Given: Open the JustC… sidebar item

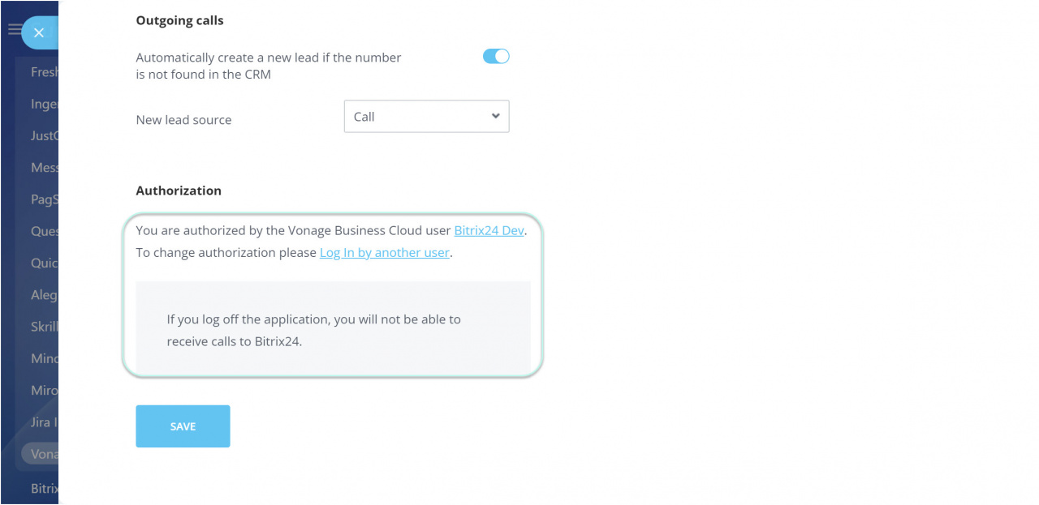Looking at the screenshot, I should pyautogui.click(x=44, y=135).
